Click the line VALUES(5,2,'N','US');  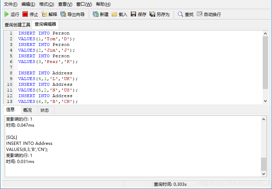click(48, 90)
